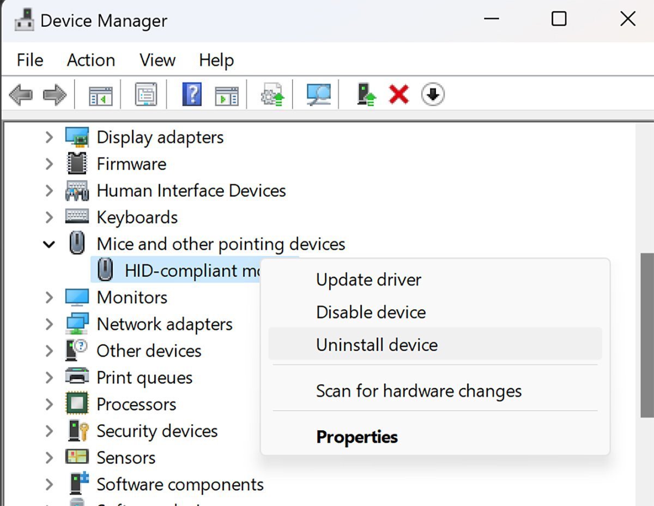Viewport: 654px width, 506px height.
Task: Click the Show/Hide console tree icon
Action: pos(101,95)
